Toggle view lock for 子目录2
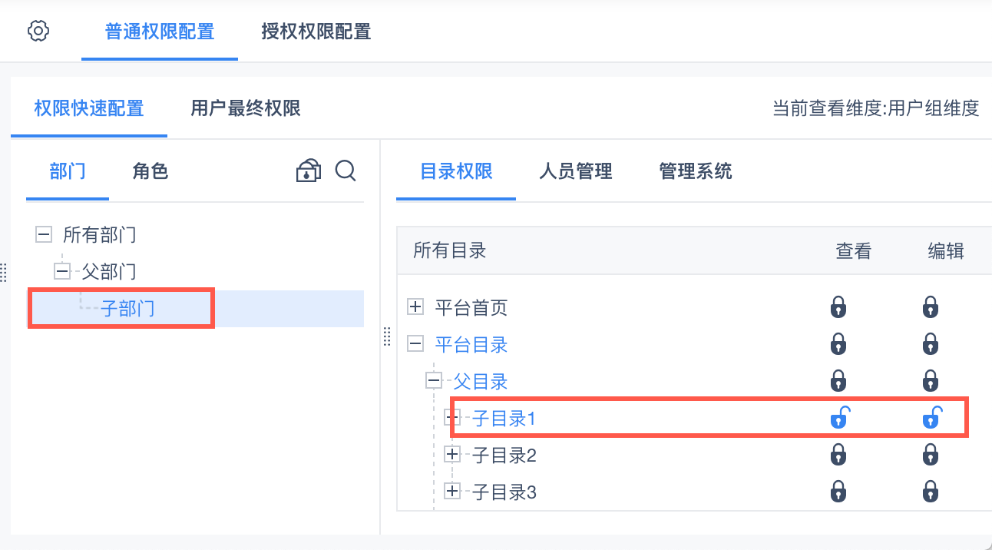 (838, 455)
